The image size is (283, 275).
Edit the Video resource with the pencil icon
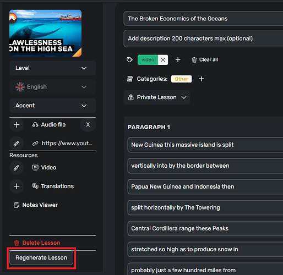(x=17, y=168)
